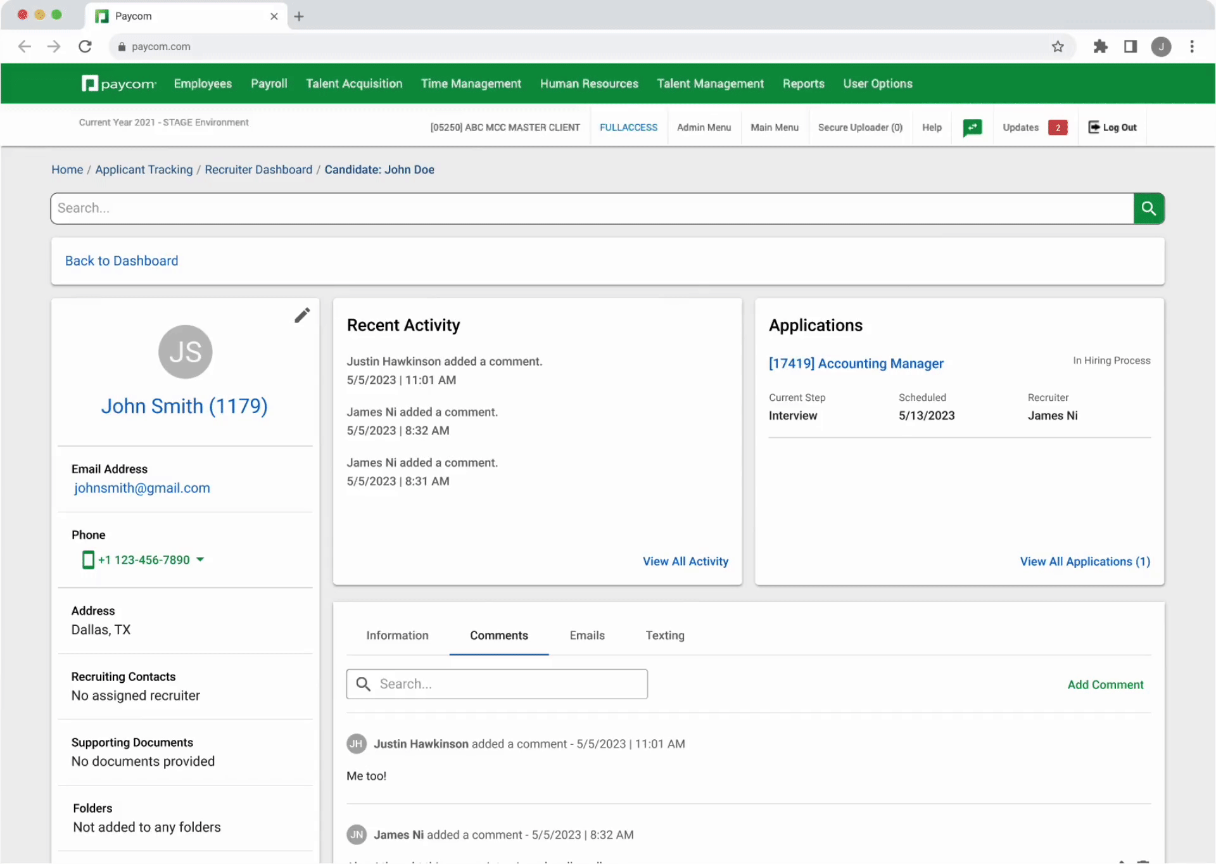This screenshot has width=1216, height=864.
Task: Click the green mobile phone icon
Action: coord(88,560)
